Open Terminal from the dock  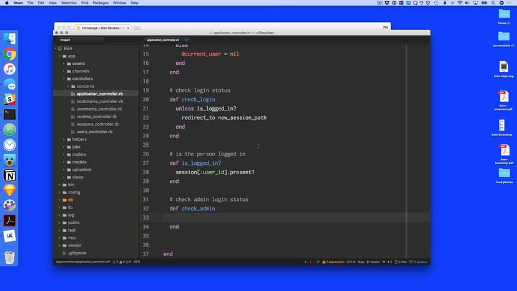(x=9, y=114)
